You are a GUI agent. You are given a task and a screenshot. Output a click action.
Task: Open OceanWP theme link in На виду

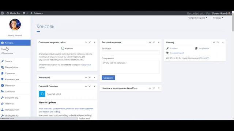204,58
